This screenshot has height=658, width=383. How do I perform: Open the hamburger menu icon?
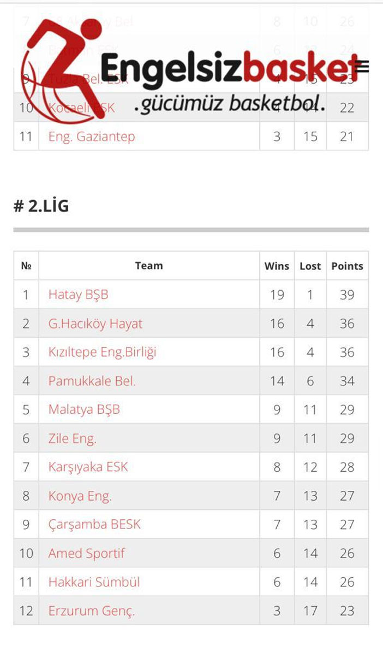362,67
